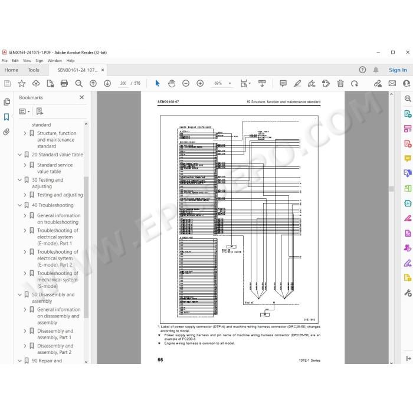Click the Help question mark icon
Image resolution: width=413 pixels, height=413 pixels.
(x=362, y=70)
